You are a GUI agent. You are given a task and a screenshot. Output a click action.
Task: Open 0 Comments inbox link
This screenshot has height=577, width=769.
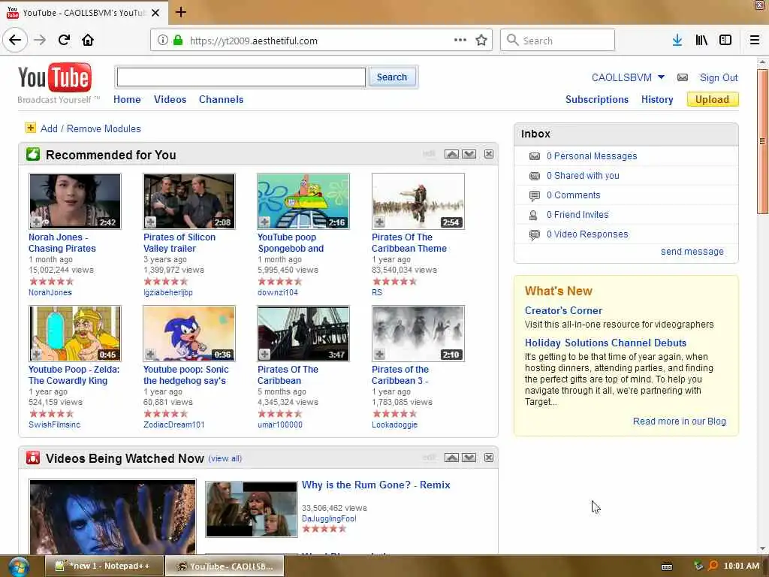coord(573,195)
